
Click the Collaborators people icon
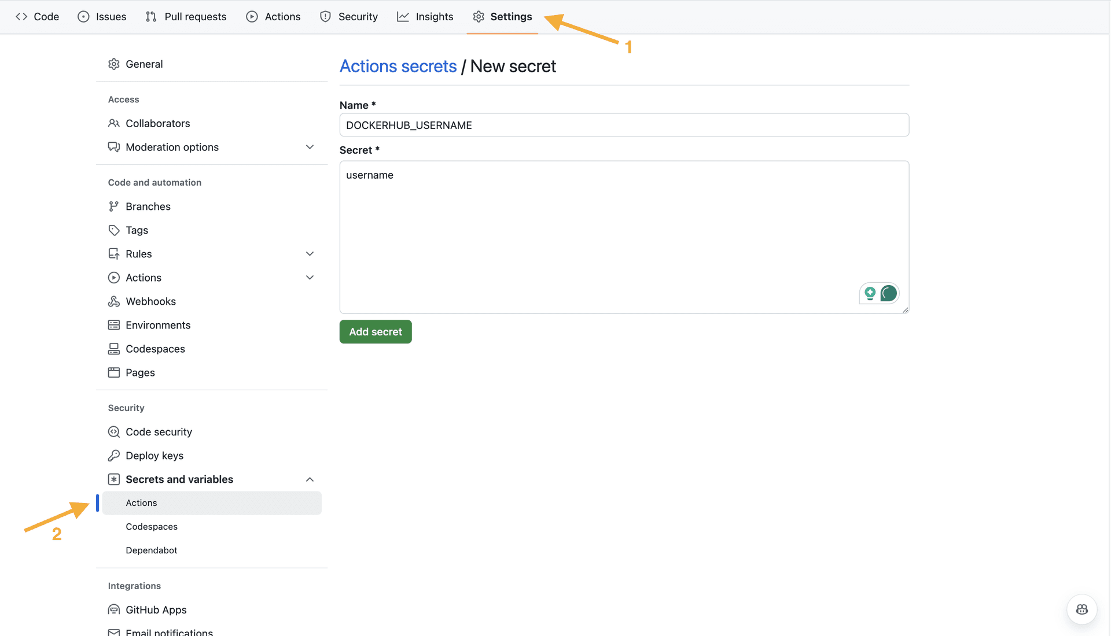pos(114,123)
